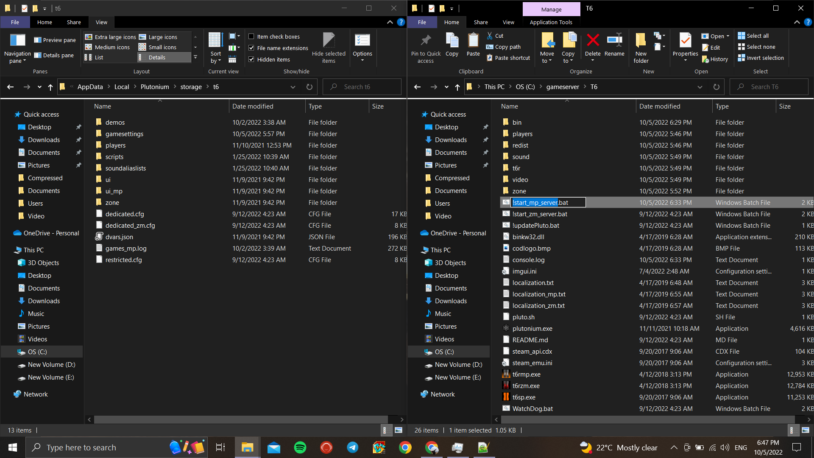Choose List layout view
Screen dimensions: 814x458
(x=94, y=57)
